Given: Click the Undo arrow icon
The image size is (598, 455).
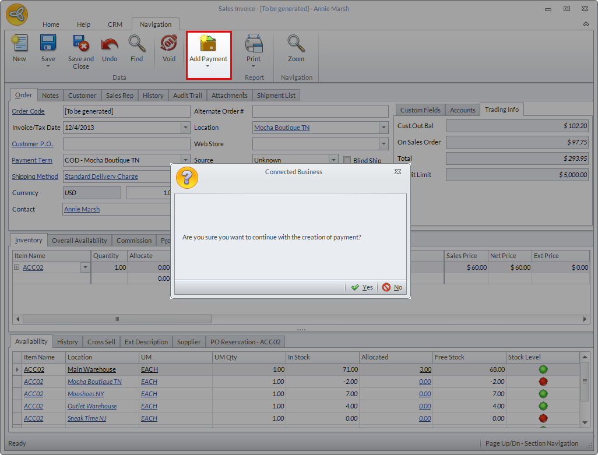Looking at the screenshot, I should coord(110,44).
